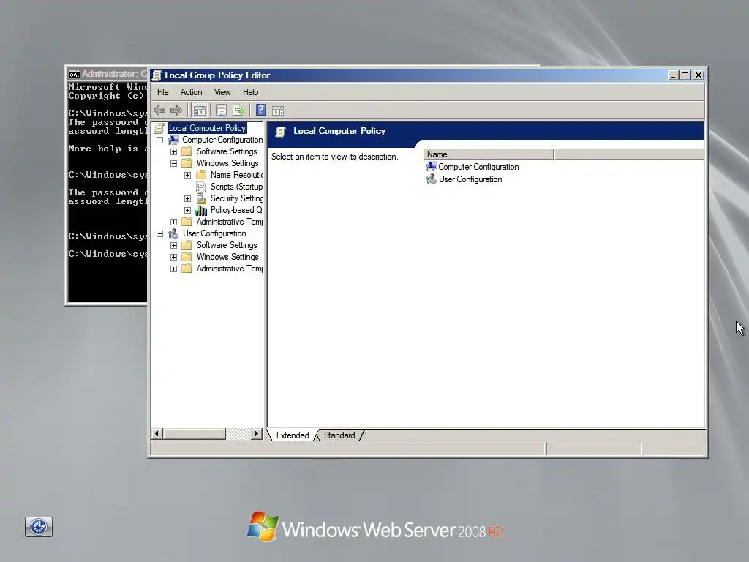
Task: Select Computer Configuration icon in the Name list
Action: [x=432, y=166]
